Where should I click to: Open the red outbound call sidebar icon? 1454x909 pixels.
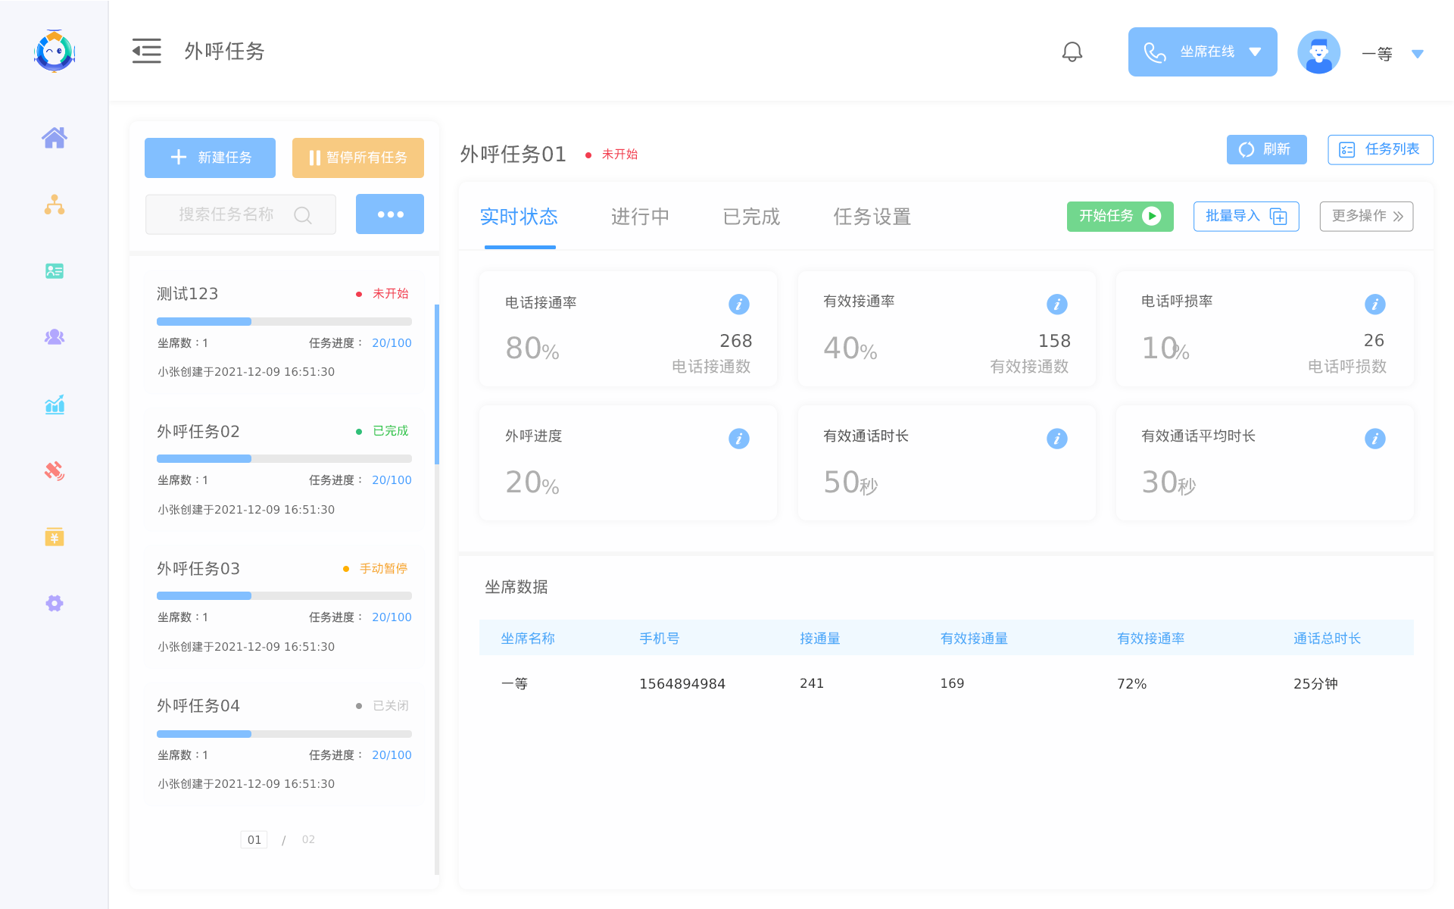click(x=55, y=471)
